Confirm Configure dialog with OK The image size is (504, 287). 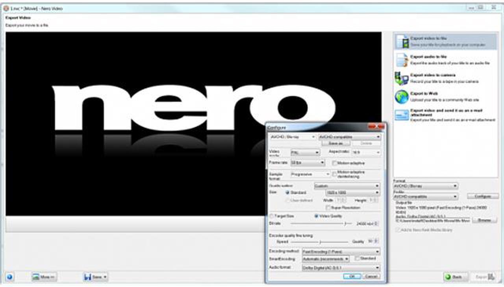pos(352,276)
